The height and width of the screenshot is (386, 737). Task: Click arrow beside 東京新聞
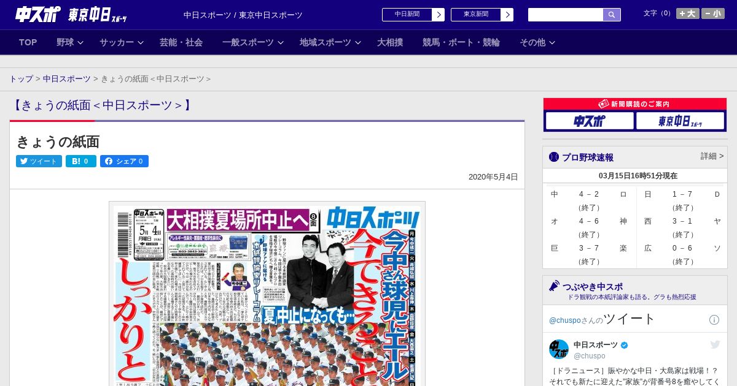507,15
